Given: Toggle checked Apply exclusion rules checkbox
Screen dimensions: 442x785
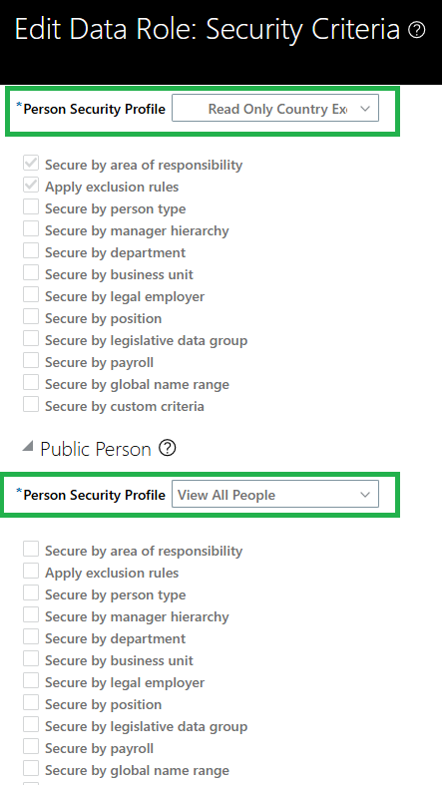Looking at the screenshot, I should tap(31, 186).
